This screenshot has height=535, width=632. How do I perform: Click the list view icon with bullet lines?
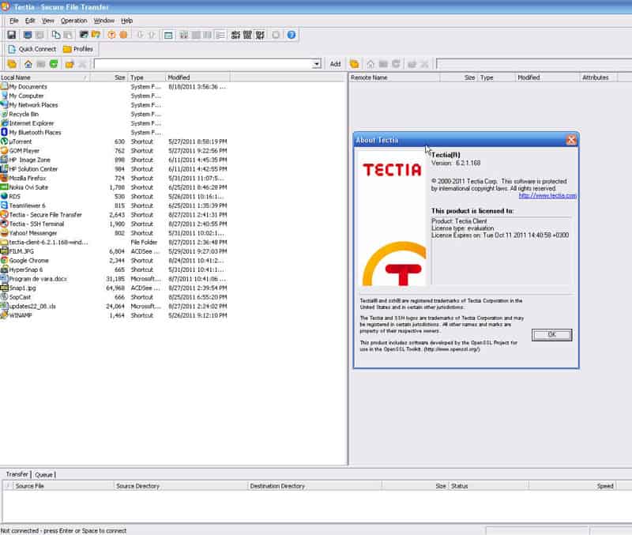220,35
